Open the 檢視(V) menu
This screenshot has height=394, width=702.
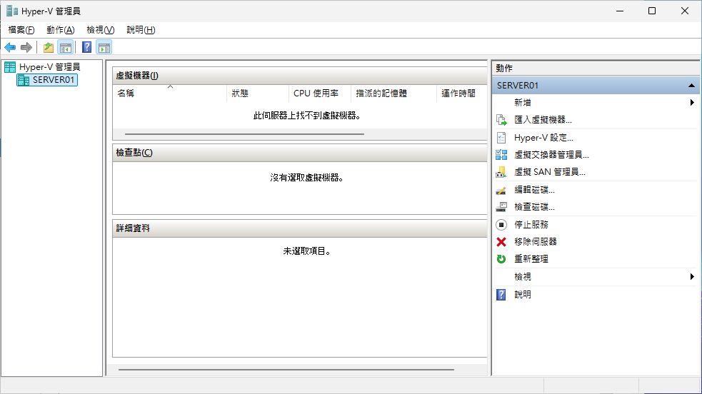pyautogui.click(x=100, y=30)
